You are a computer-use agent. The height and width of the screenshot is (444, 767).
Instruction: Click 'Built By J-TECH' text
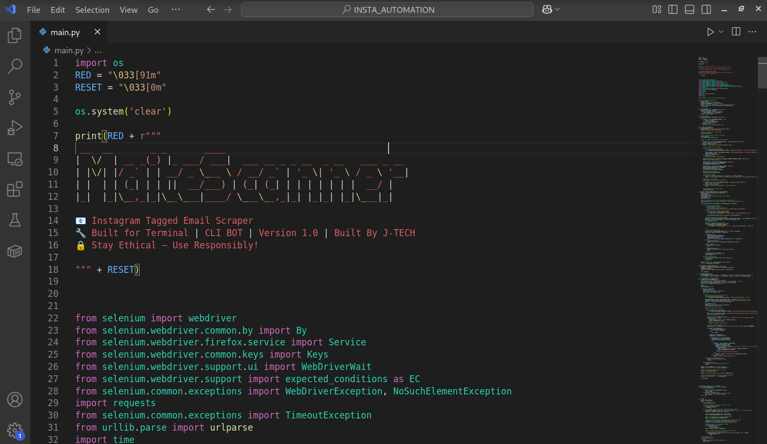374,233
